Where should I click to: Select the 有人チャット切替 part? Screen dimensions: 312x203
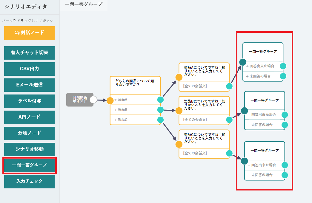(x=30, y=53)
